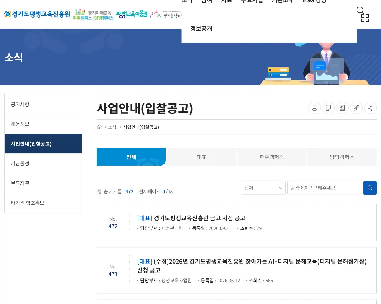Image resolution: width=381 pixels, height=304 pixels.
Task: Click the total posts count 472
Action: tap(129, 191)
